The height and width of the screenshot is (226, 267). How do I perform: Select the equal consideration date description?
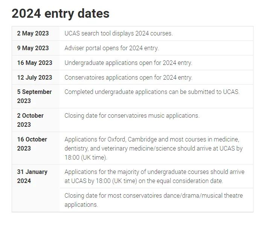click(154, 176)
